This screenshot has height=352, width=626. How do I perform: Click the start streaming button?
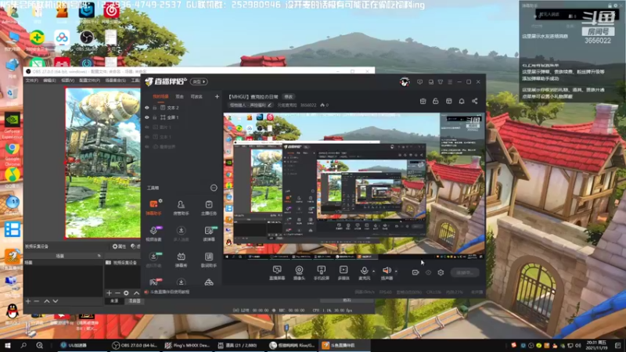coord(465,272)
